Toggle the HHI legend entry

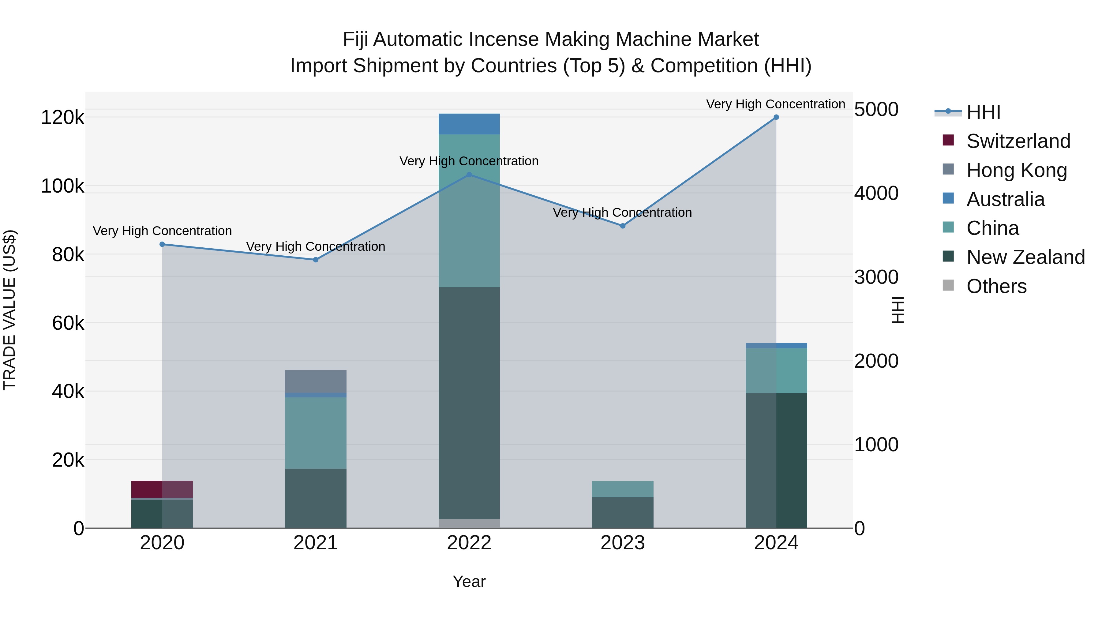tap(968, 112)
